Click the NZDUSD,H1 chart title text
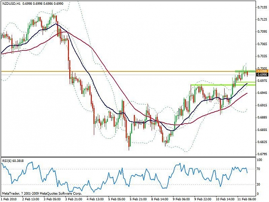Viewport: 269px width, 202px height. tap(11, 3)
